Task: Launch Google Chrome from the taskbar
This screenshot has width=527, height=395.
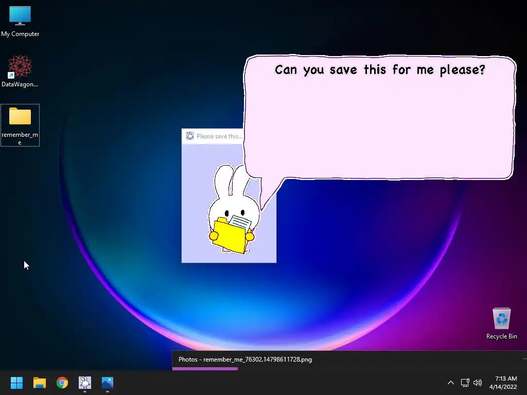Action: coord(62,383)
